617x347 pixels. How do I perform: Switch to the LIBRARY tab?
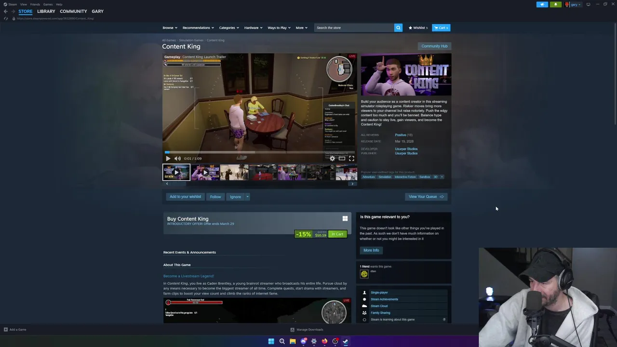point(46,11)
